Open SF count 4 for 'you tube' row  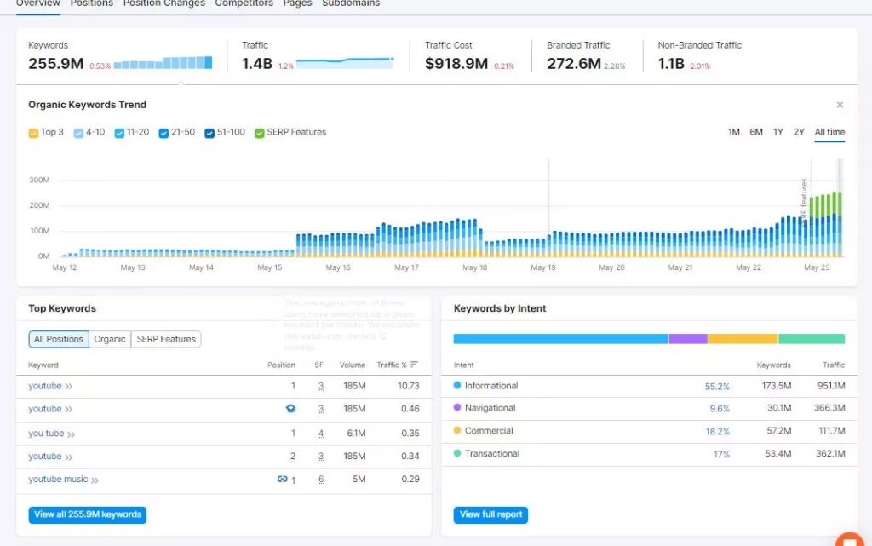point(320,433)
